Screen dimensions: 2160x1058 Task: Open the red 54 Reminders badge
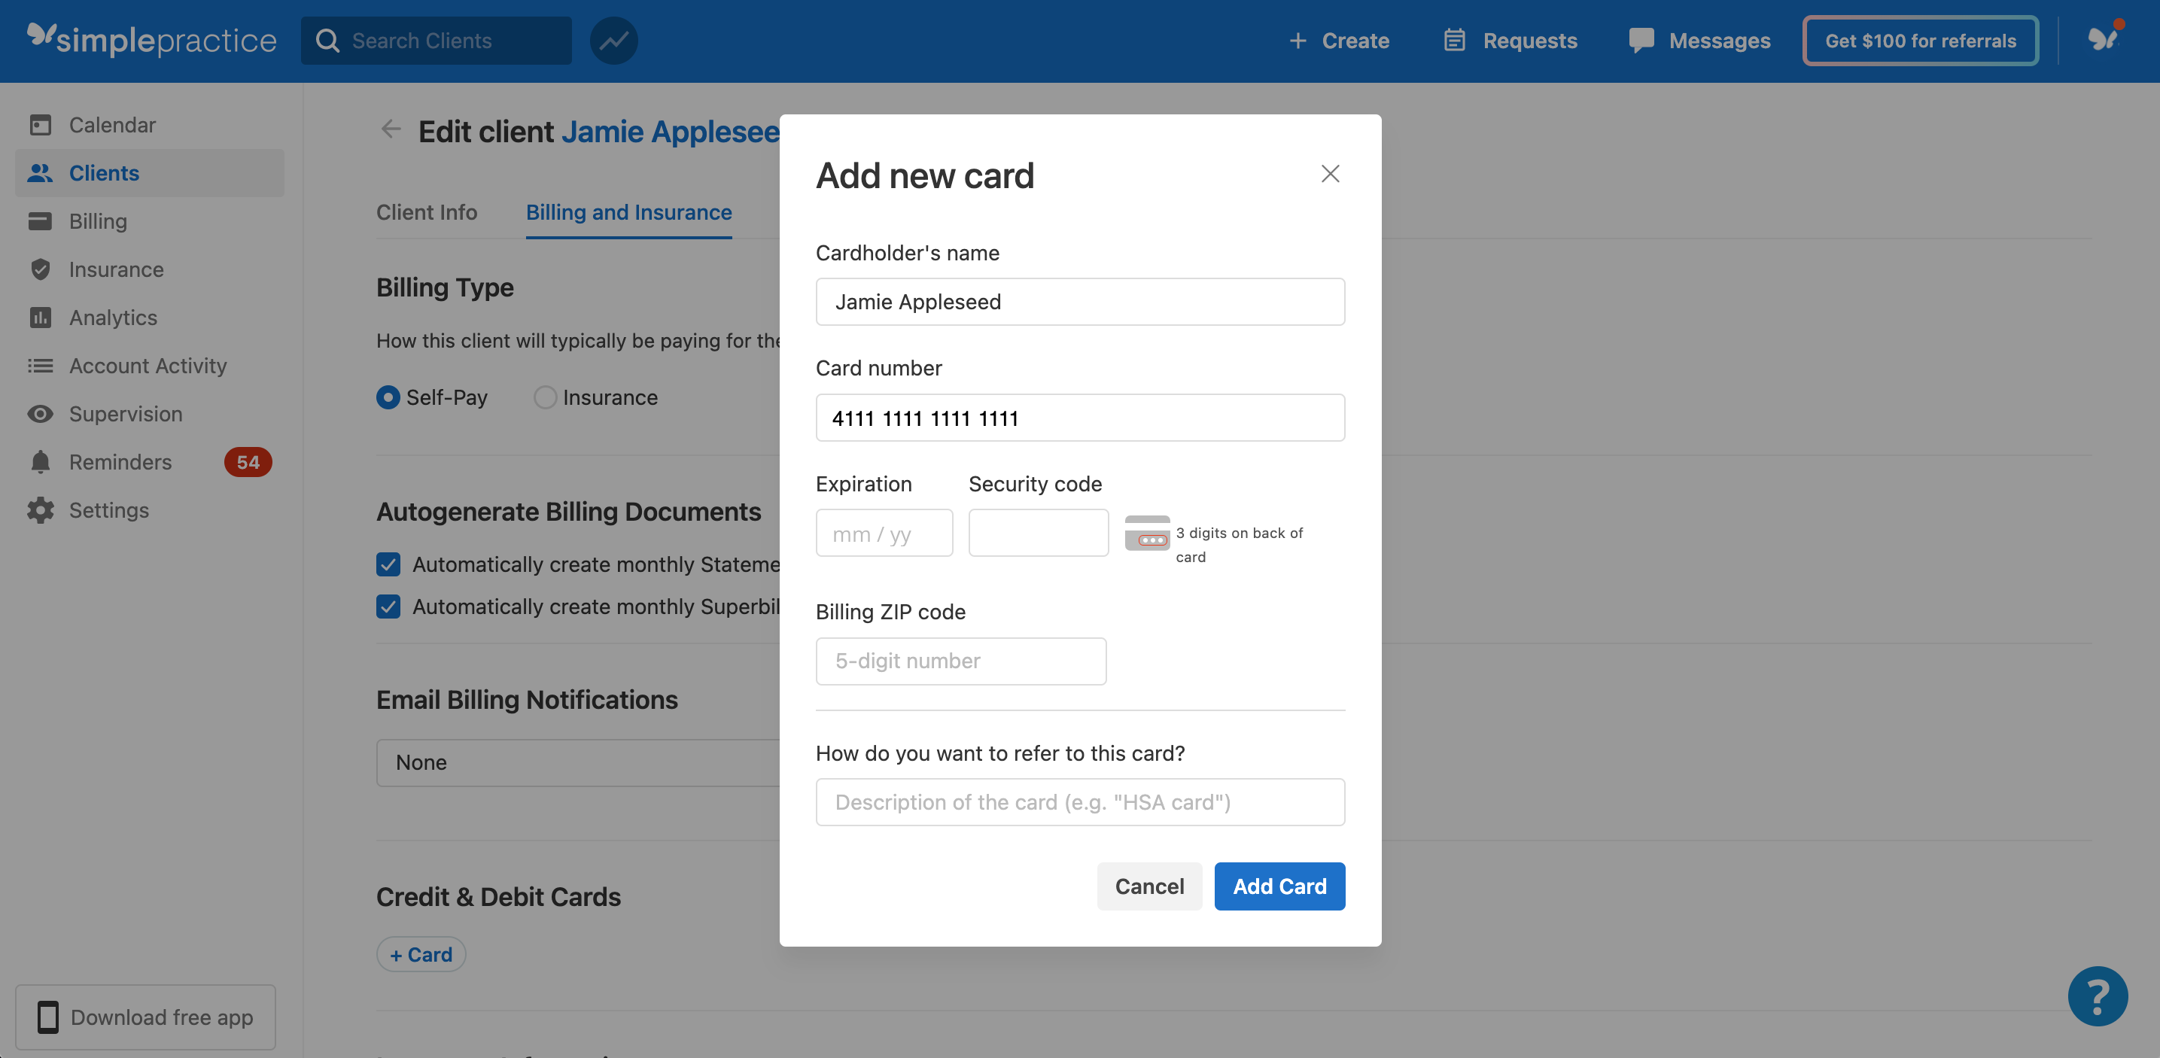(x=248, y=462)
